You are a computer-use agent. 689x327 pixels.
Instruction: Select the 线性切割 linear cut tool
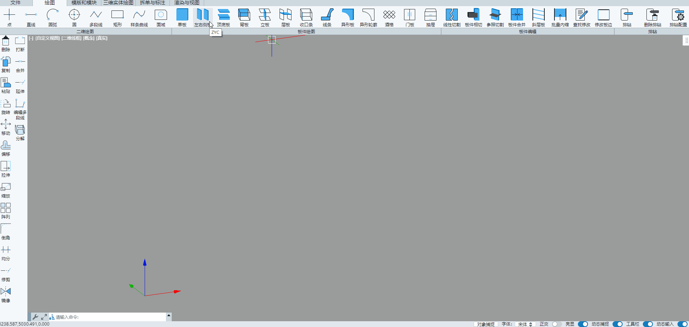click(x=452, y=17)
